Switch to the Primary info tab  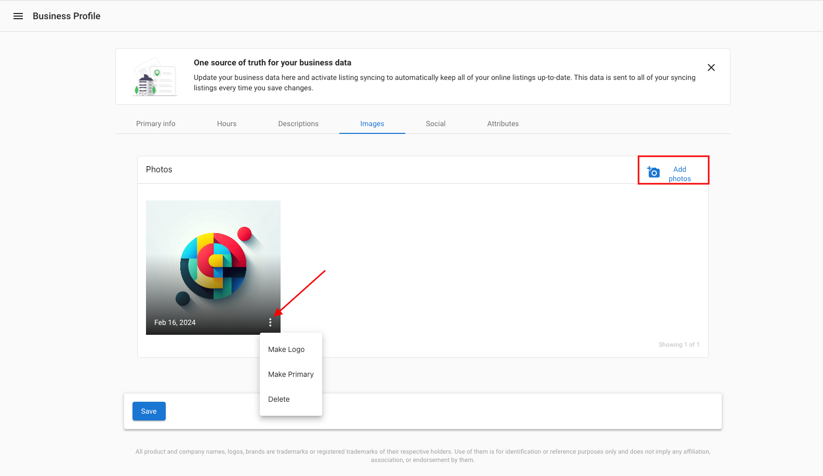tap(156, 124)
